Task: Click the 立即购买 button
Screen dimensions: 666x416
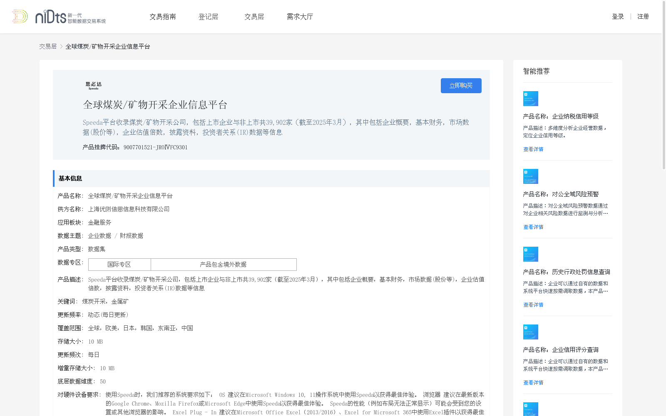Action: pos(461,86)
